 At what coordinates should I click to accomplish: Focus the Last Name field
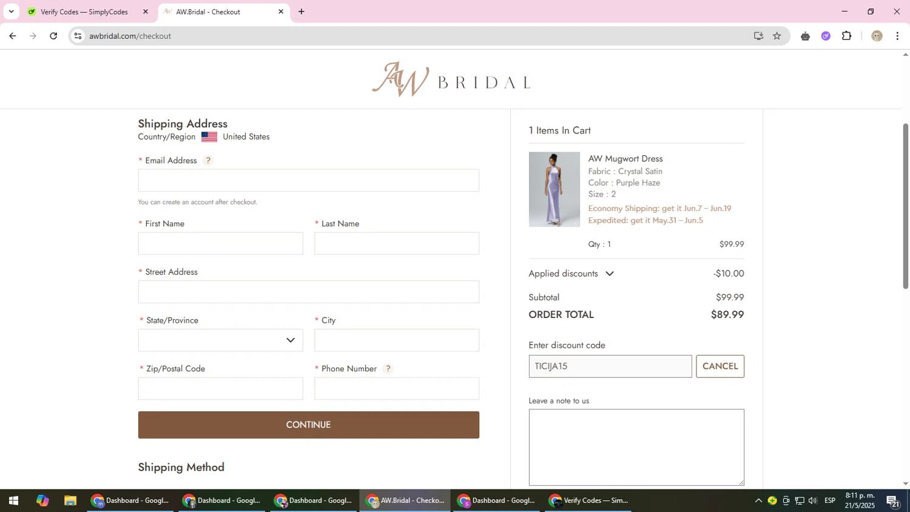point(397,243)
